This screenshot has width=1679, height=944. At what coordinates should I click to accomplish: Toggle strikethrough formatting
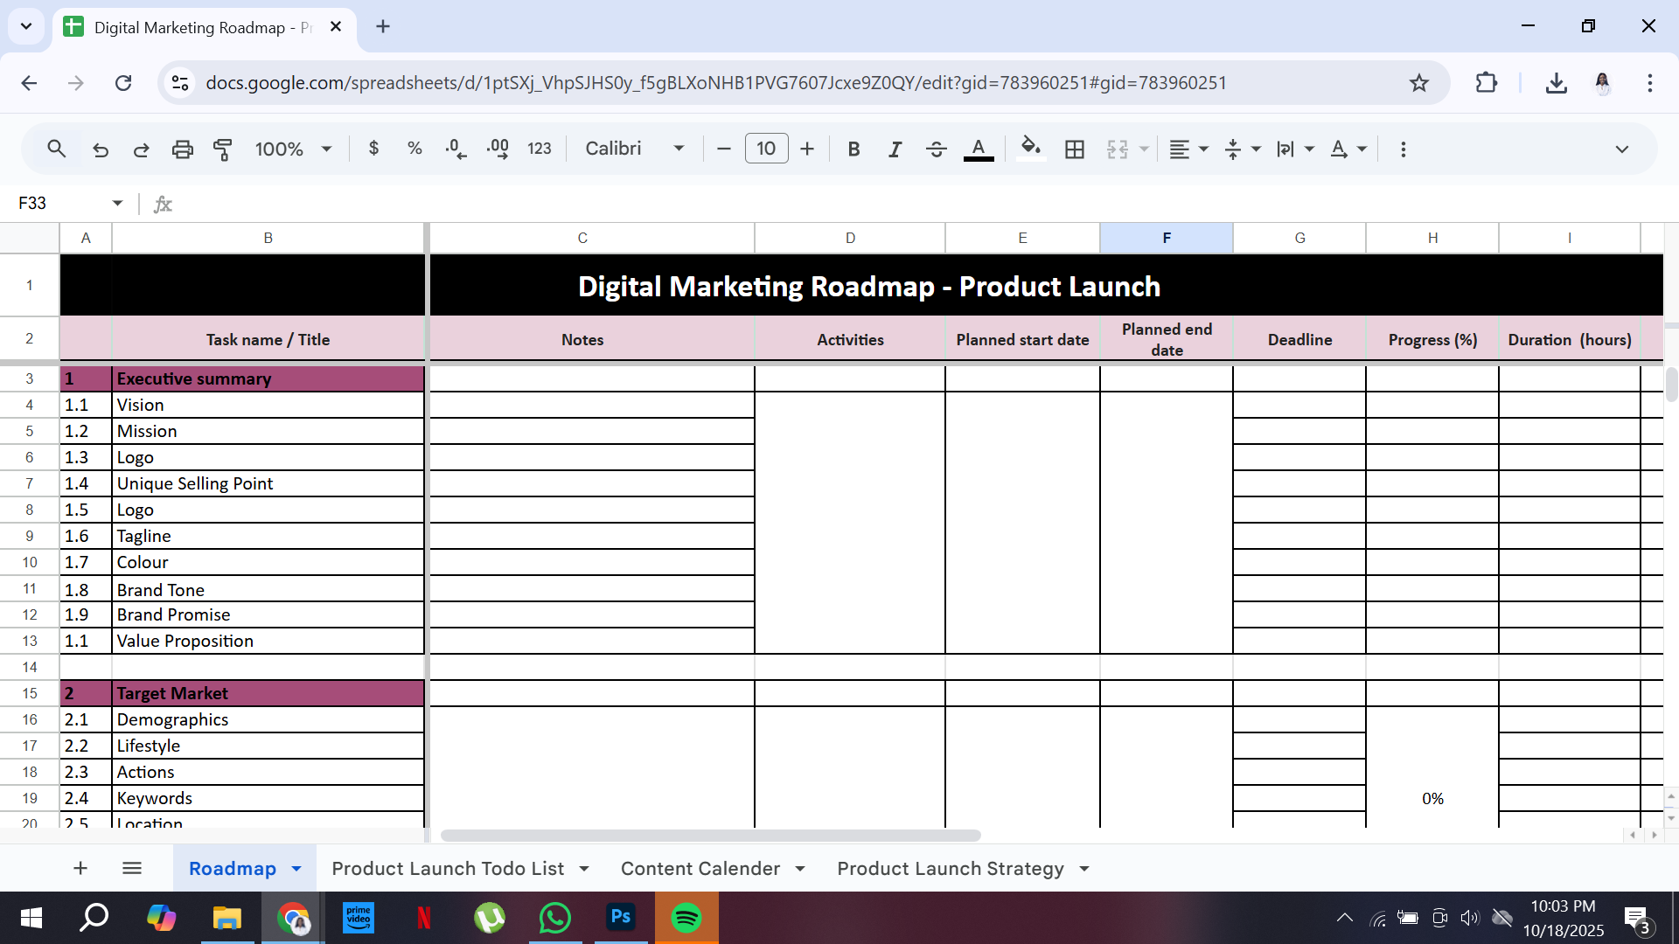point(936,149)
